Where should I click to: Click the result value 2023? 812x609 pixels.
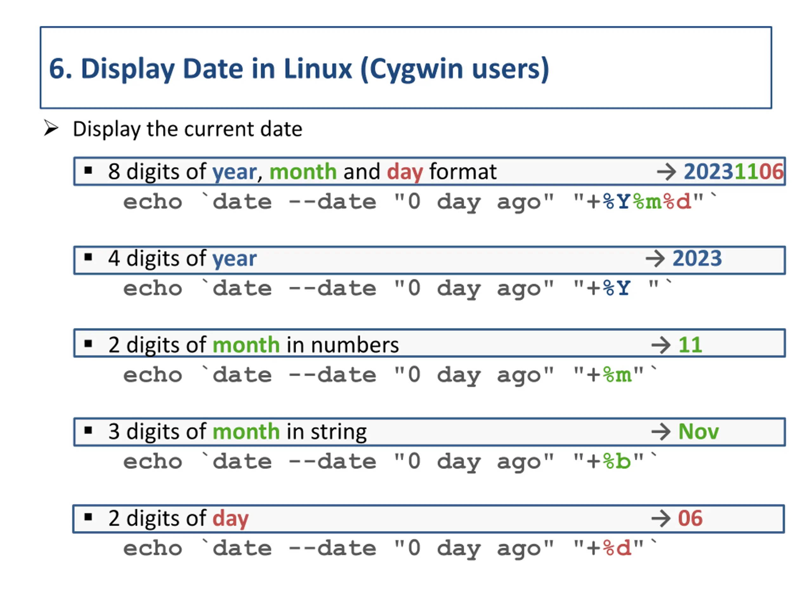(x=697, y=258)
